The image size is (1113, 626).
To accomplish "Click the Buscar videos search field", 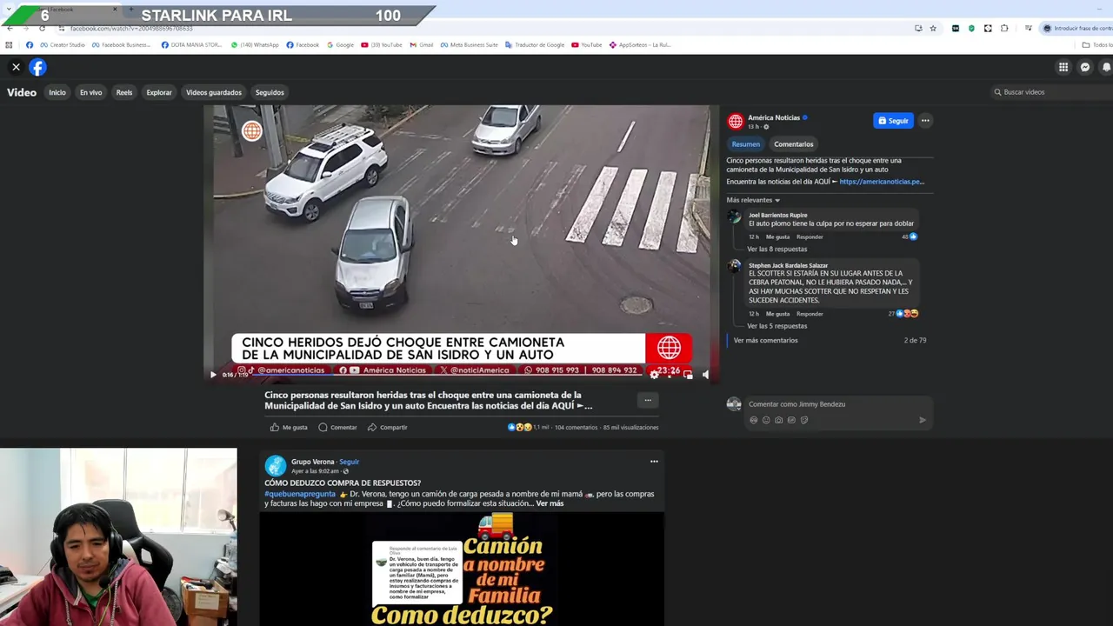I will point(1052,92).
